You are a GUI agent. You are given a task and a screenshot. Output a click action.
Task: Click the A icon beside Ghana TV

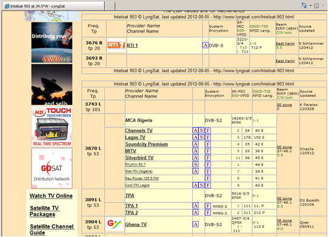click(x=195, y=224)
